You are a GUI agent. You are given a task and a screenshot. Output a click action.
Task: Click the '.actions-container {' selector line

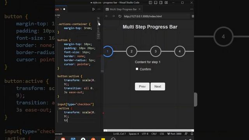point(74,24)
